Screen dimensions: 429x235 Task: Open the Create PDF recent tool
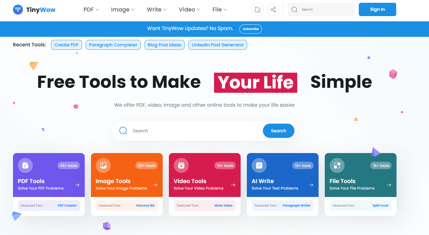pos(66,45)
